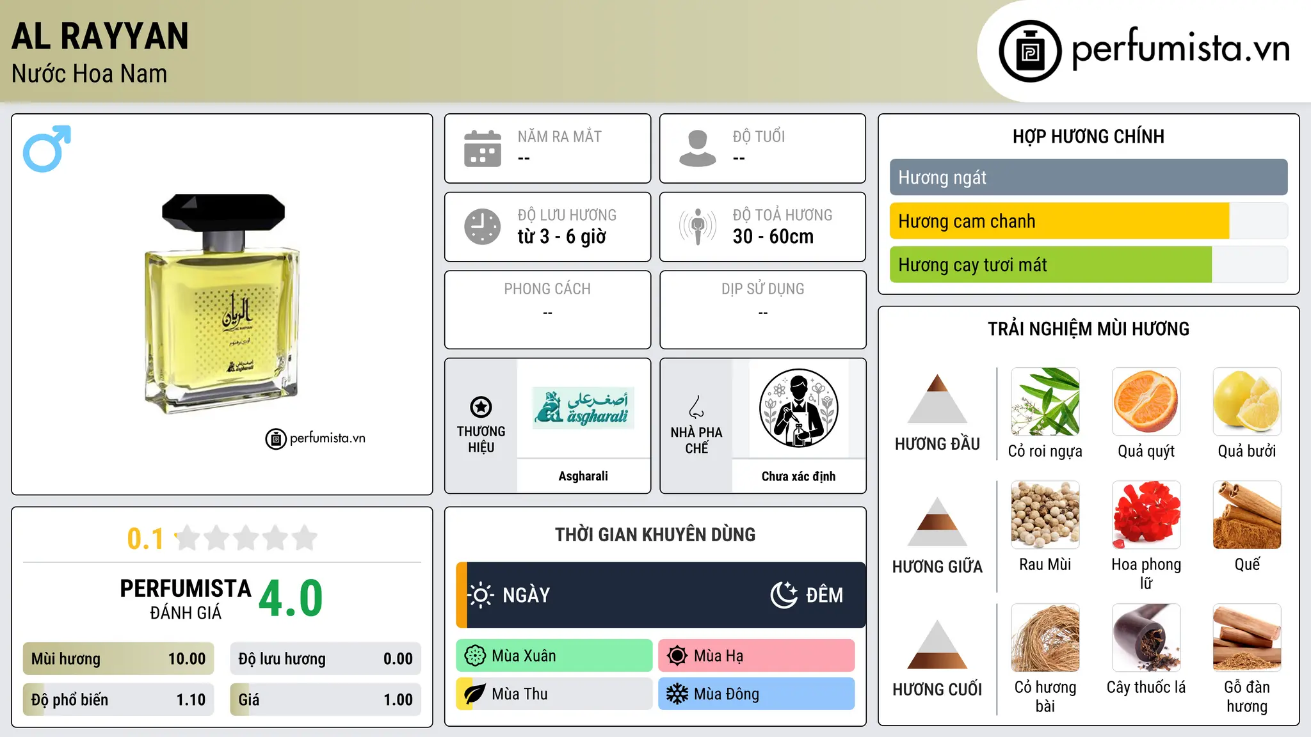Viewport: 1311px width, 737px height.
Task: Click the Giá 1.00 rating bar
Action: (x=325, y=699)
